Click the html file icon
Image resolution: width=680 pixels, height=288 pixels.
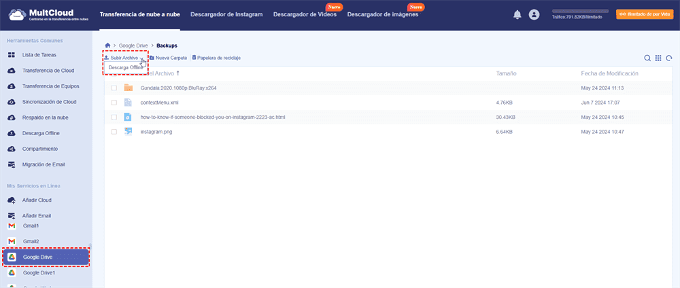tap(128, 117)
